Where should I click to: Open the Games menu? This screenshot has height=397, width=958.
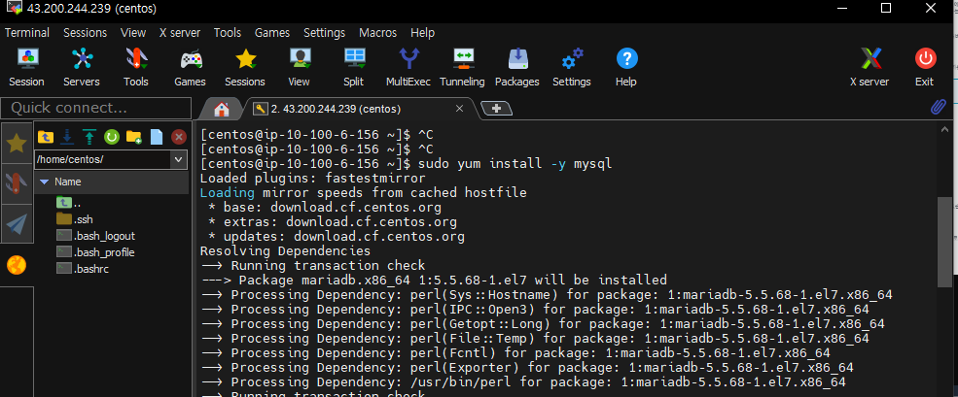[x=272, y=33]
